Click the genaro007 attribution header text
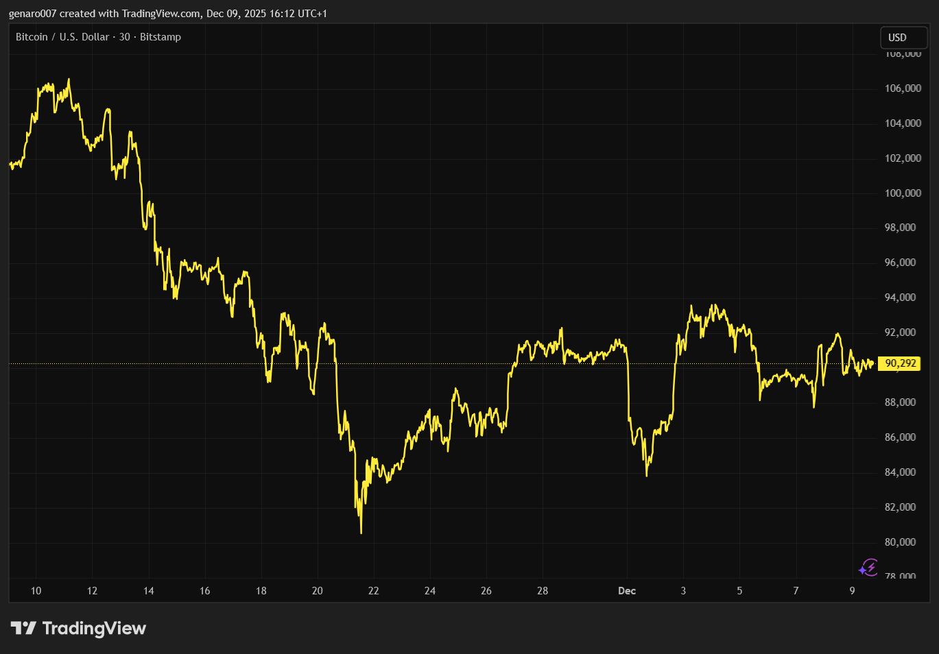This screenshot has height=654, width=939. (167, 14)
